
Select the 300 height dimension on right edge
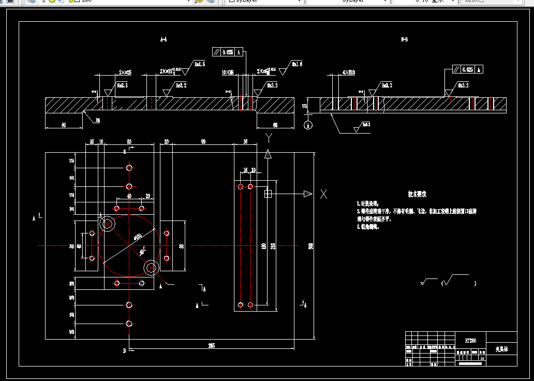pyautogui.click(x=310, y=246)
